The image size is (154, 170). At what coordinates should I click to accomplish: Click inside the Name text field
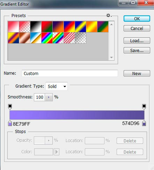(70, 73)
